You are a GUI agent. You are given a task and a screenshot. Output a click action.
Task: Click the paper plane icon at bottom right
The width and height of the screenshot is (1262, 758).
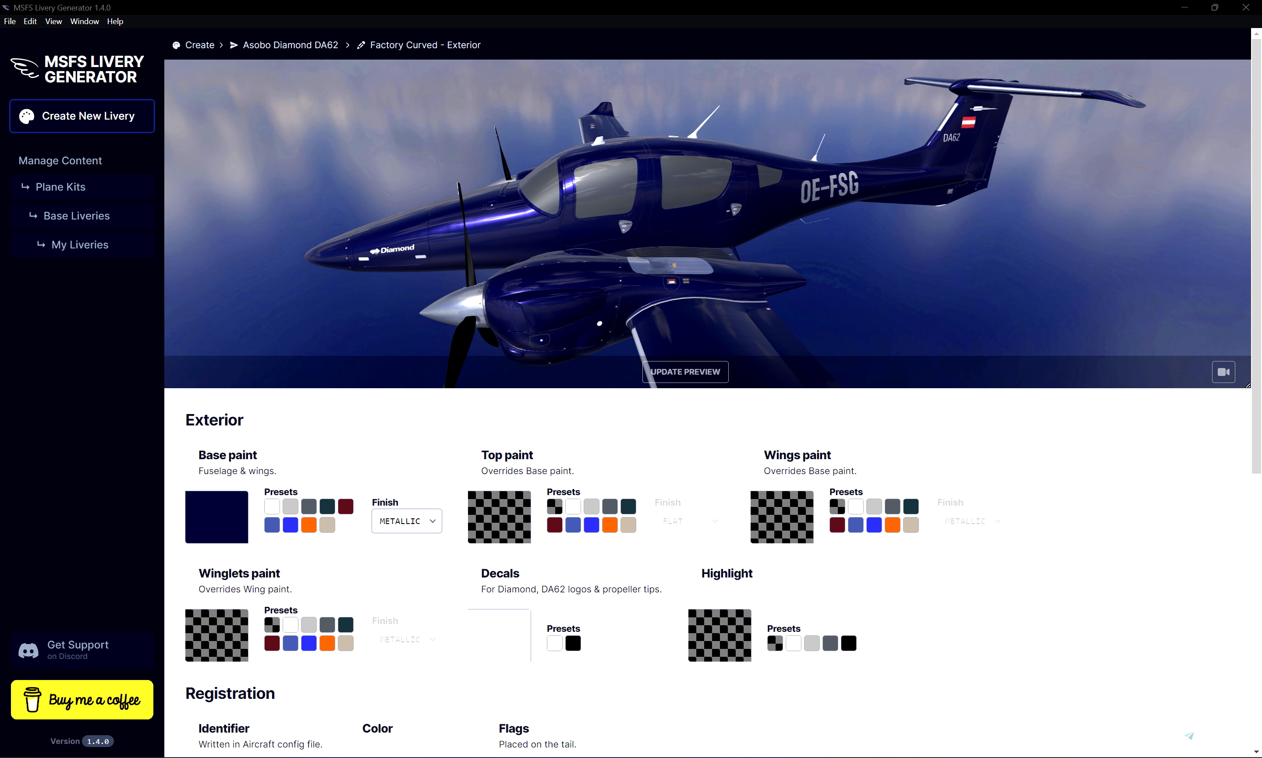pos(1189,736)
